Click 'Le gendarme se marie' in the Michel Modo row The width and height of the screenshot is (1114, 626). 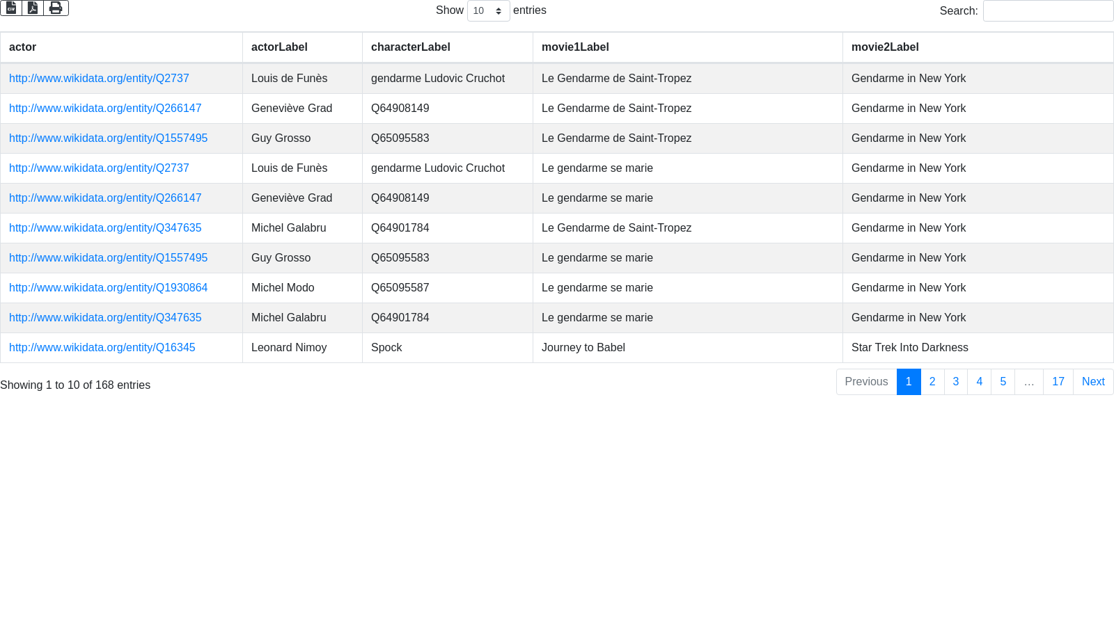[x=597, y=288]
